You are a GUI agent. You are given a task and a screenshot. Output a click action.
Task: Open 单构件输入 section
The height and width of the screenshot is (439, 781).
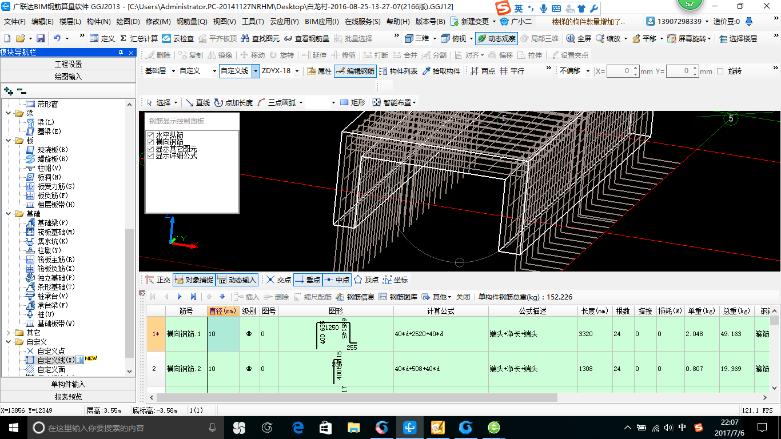(68, 384)
